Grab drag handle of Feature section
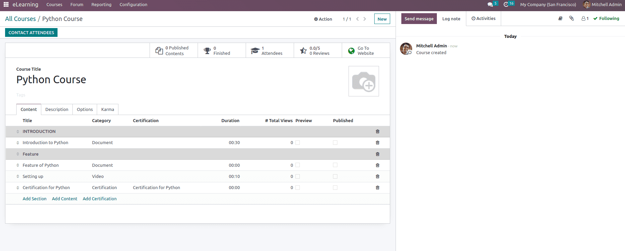The image size is (625, 251). 18,154
